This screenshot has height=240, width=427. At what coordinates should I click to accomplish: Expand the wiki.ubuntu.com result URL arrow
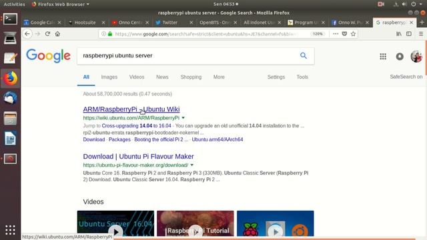183,118
